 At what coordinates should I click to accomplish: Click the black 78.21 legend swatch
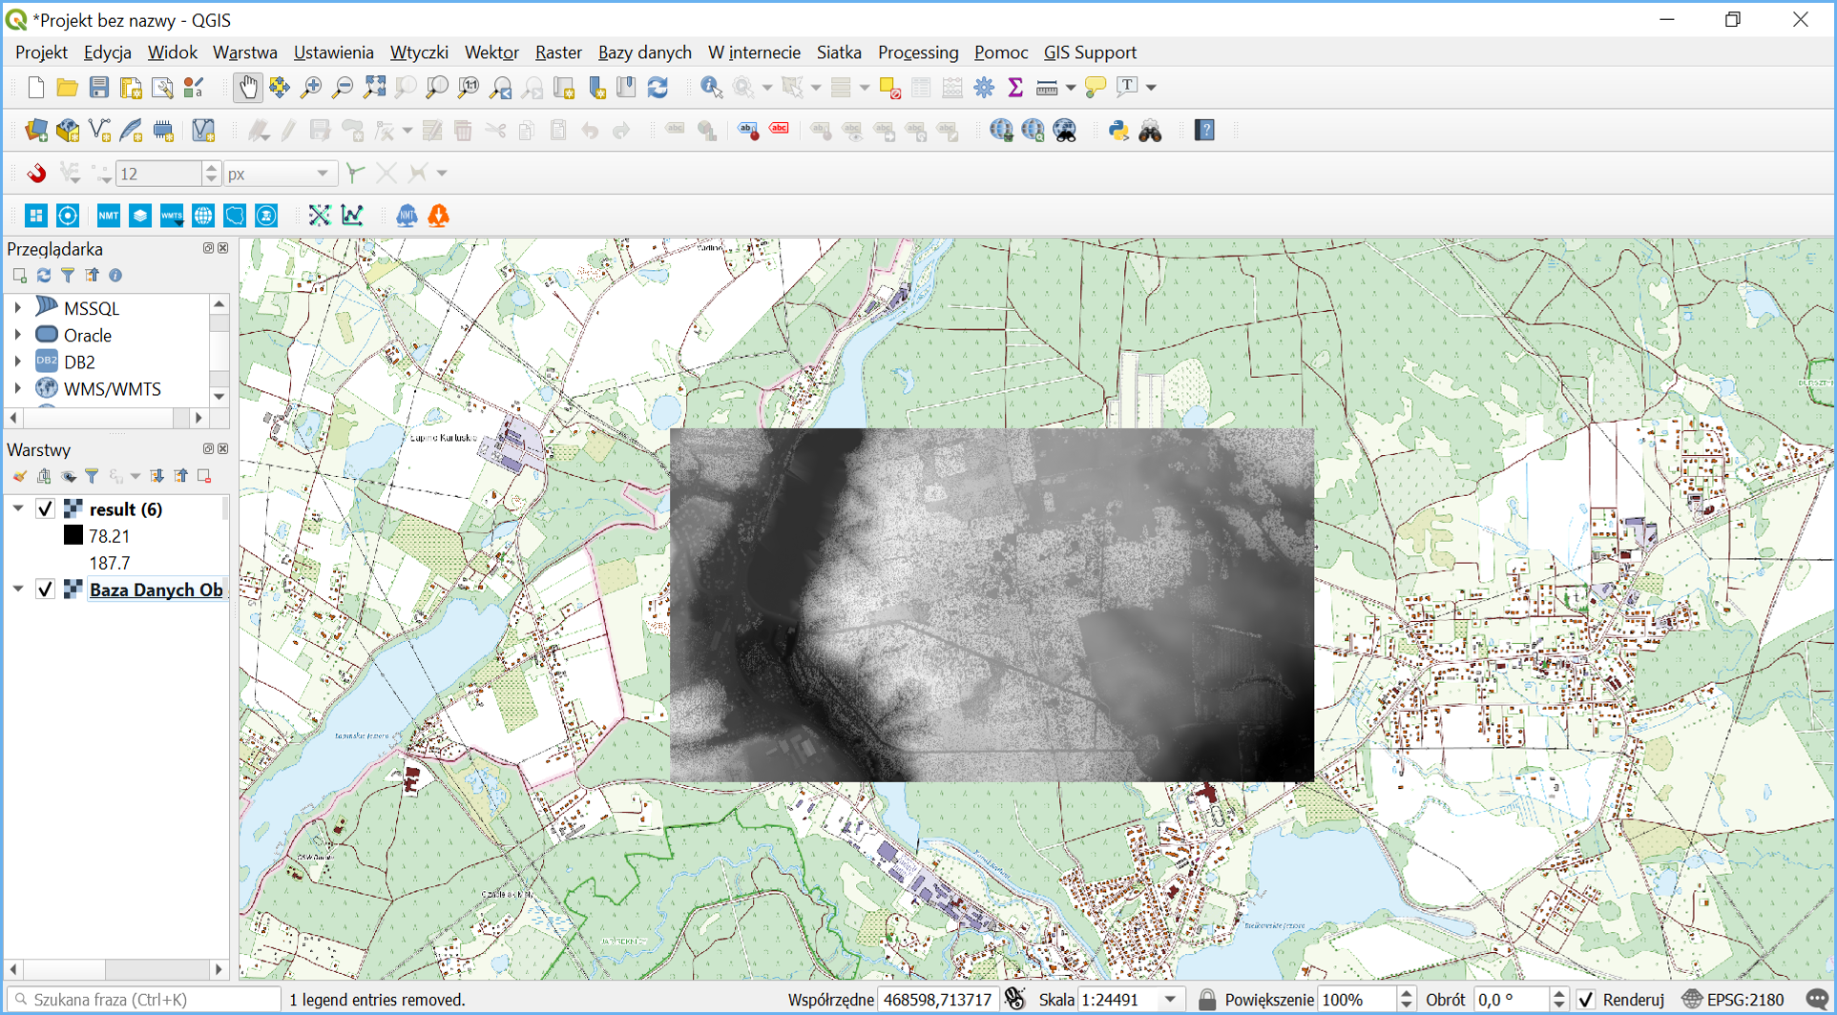[73, 536]
